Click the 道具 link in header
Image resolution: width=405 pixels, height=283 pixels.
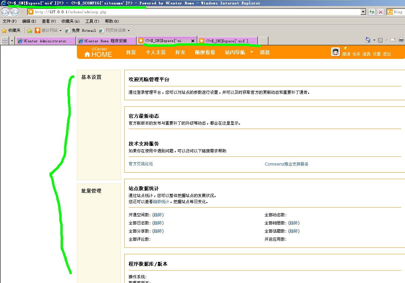(366, 54)
